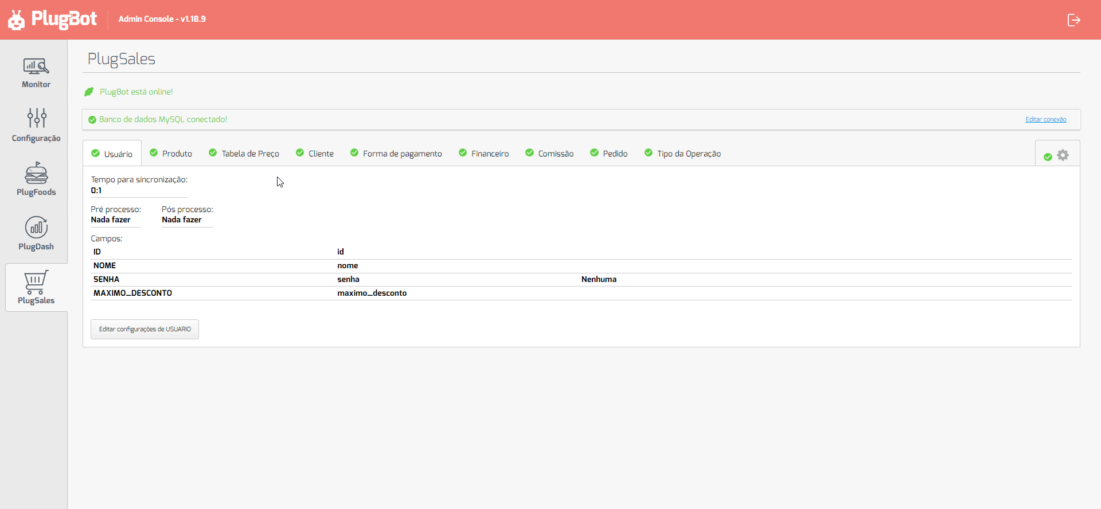The image size is (1101, 509).
Task: Click Editar configurações de USUARIO button
Action: pos(145,329)
